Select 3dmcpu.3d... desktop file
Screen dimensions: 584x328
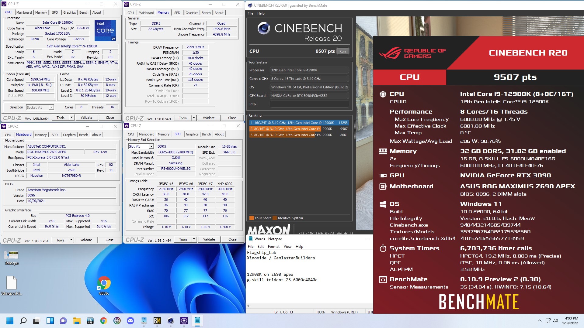[12, 286]
